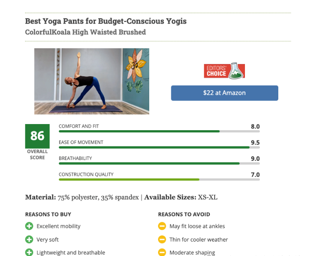Click the yoga pose product photo
This screenshot has width=320, height=256.
92,81
